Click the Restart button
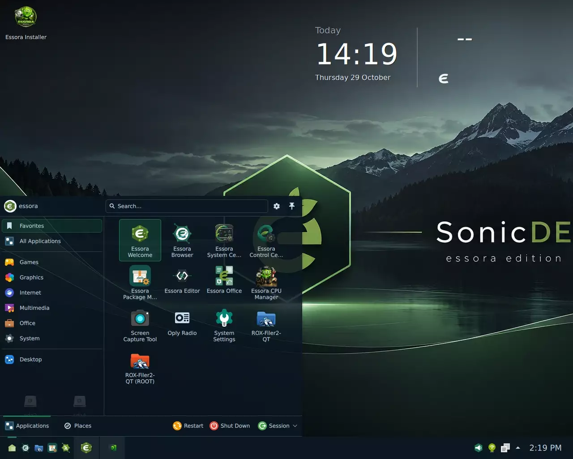This screenshot has width=573, height=459. pyautogui.click(x=188, y=426)
